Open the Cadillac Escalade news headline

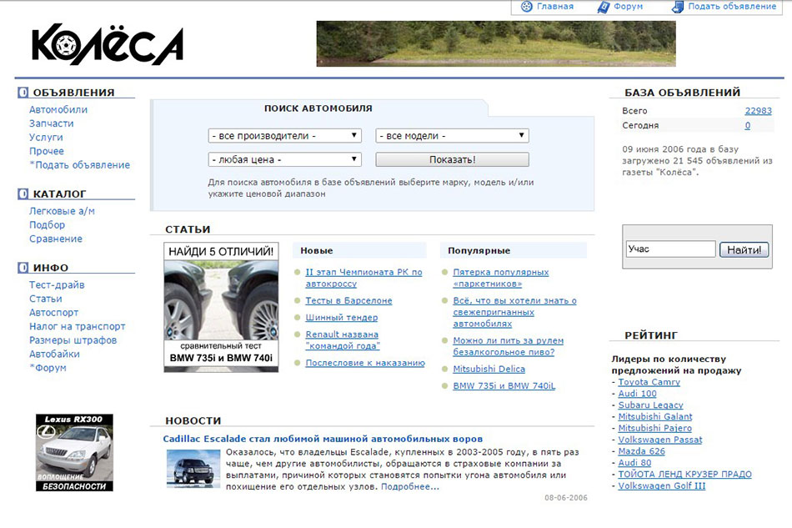[x=323, y=439]
